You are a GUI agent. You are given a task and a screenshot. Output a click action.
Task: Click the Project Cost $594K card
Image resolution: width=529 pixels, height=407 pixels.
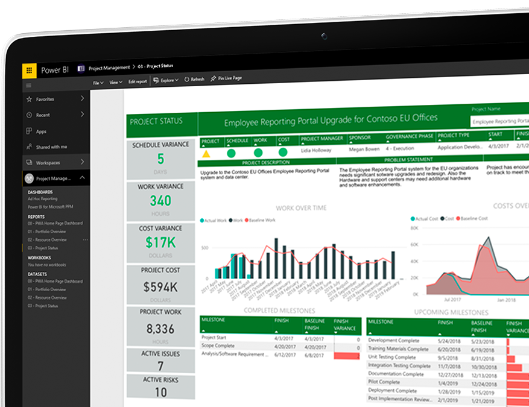click(160, 285)
